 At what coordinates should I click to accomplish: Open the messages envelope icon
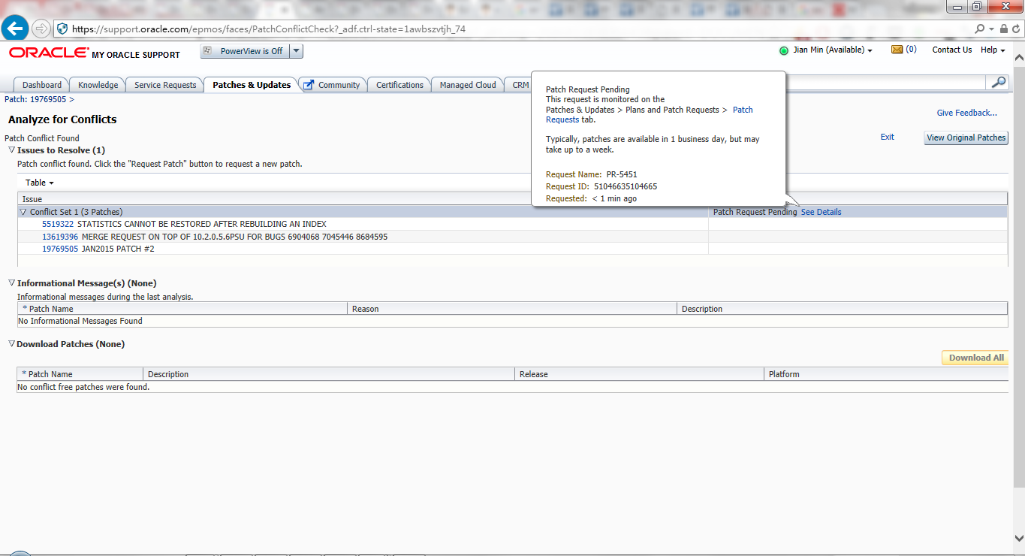(897, 50)
